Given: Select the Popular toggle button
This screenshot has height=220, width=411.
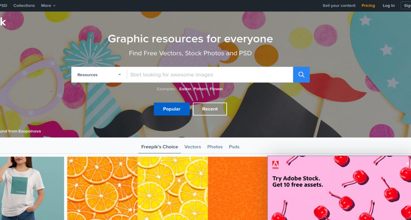Looking at the screenshot, I should click(x=172, y=109).
